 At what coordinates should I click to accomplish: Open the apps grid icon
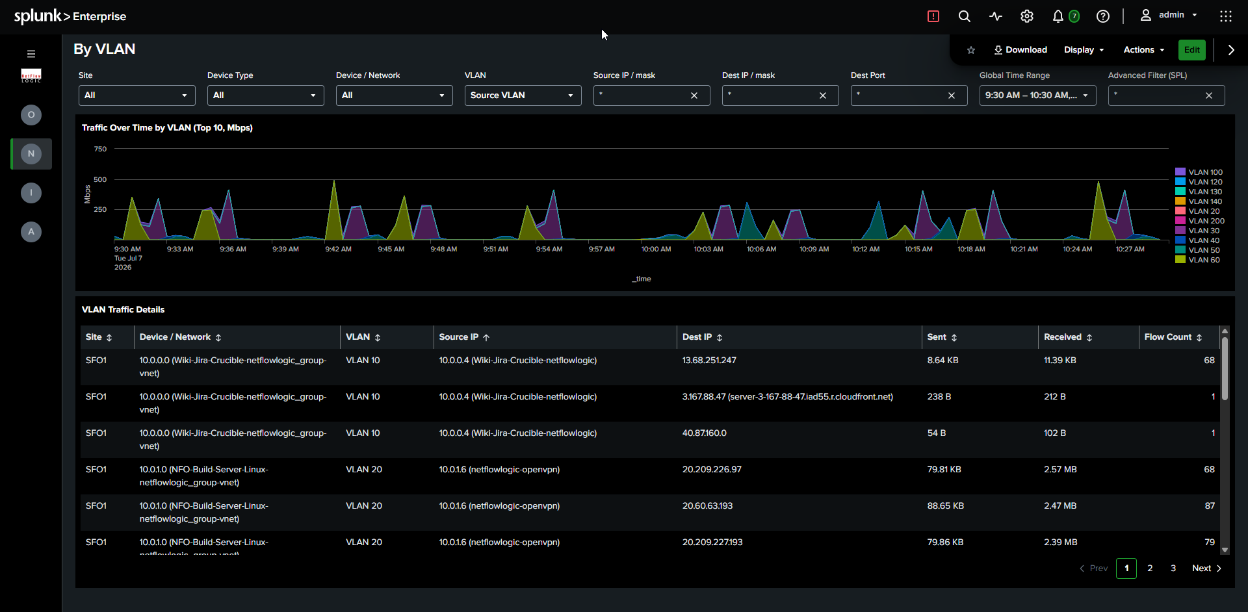[1226, 16]
